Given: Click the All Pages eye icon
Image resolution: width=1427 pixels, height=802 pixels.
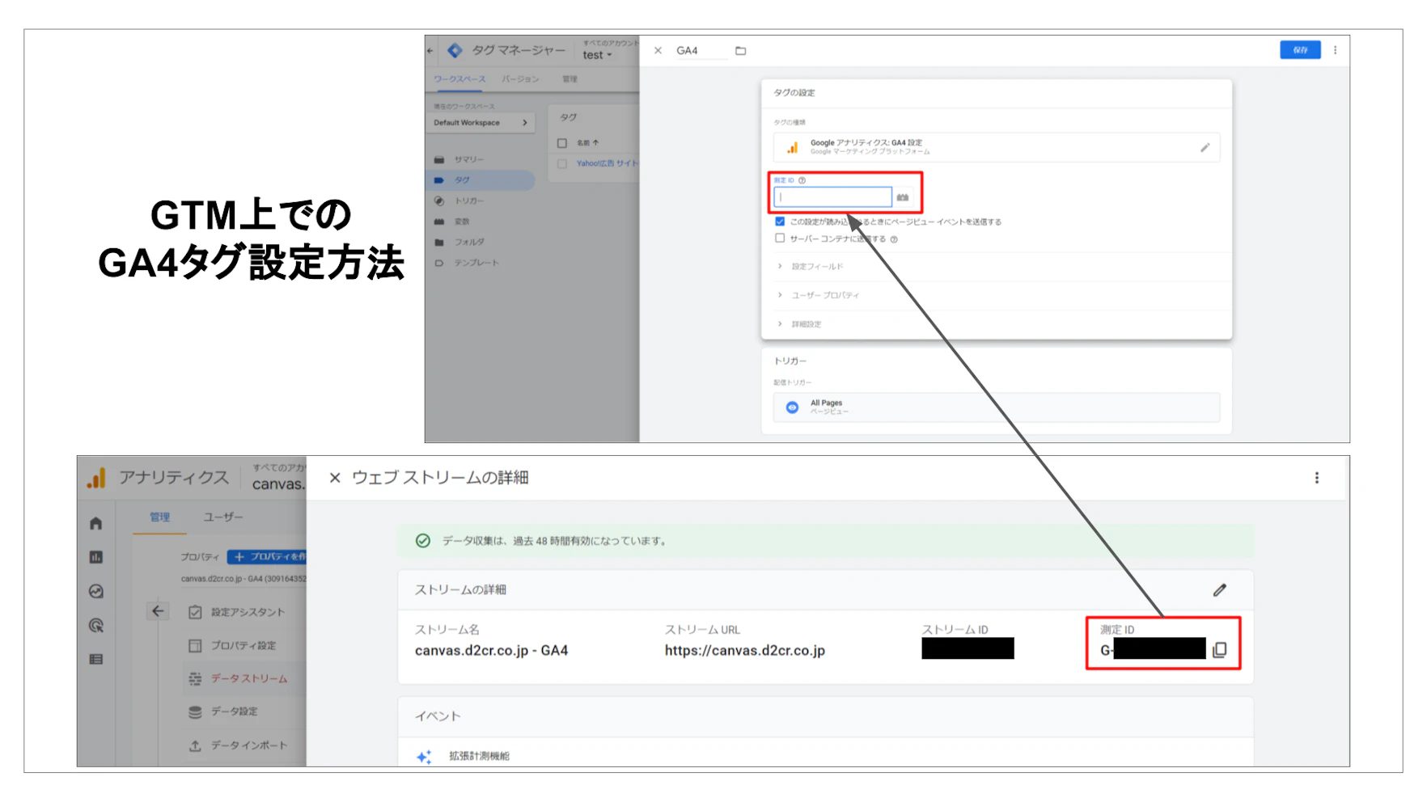Looking at the screenshot, I should pyautogui.click(x=793, y=407).
